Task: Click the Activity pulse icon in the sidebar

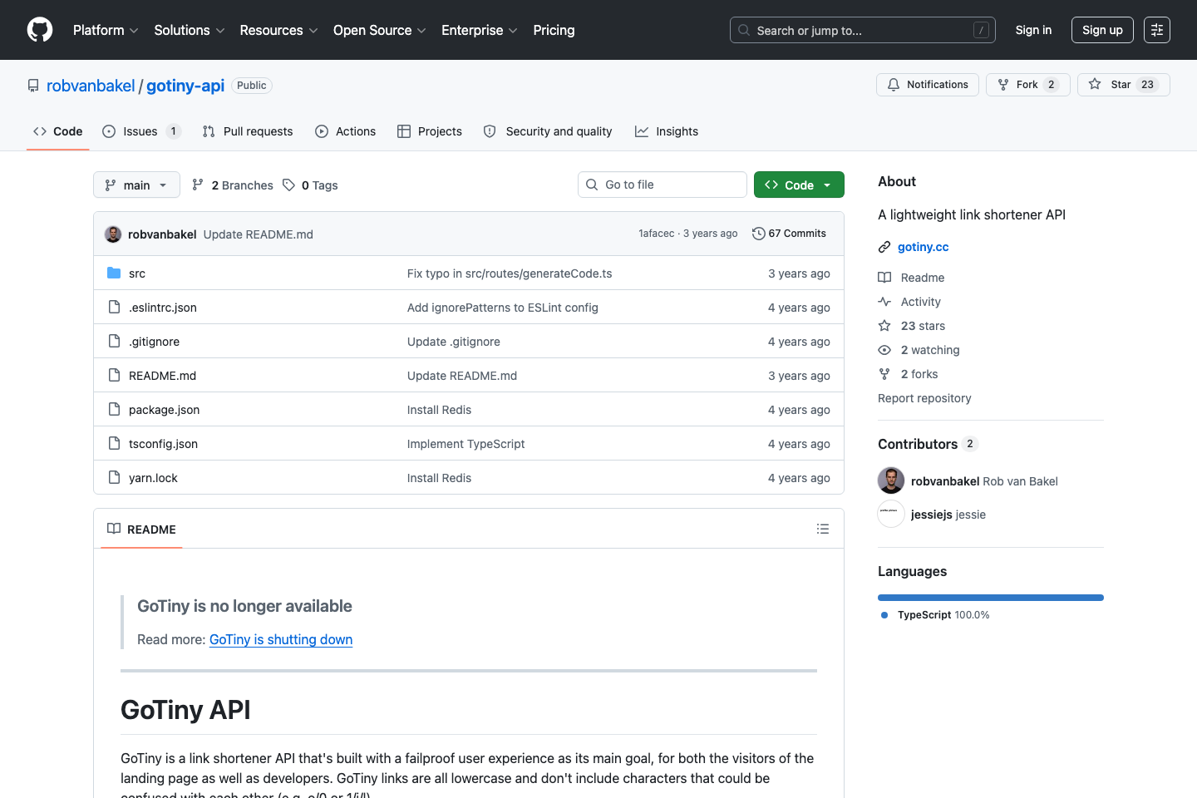Action: pyautogui.click(x=884, y=301)
